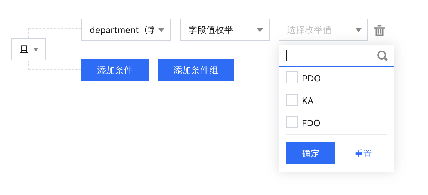Click the caret arrow beside 选择枚举值

click(x=359, y=30)
